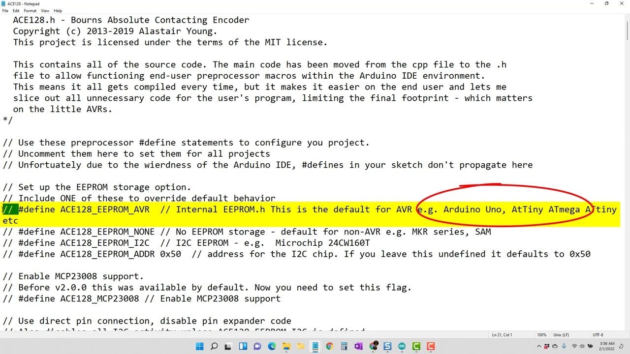Click the 100% zoom status entry
The image size is (630, 354).
pos(541,335)
